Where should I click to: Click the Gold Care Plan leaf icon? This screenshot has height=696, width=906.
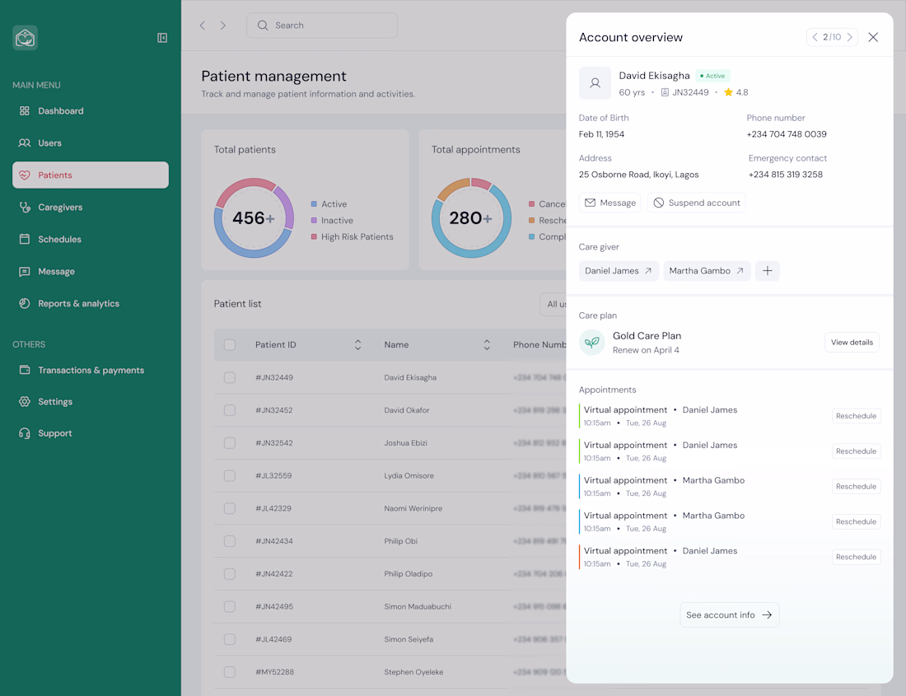(x=592, y=343)
